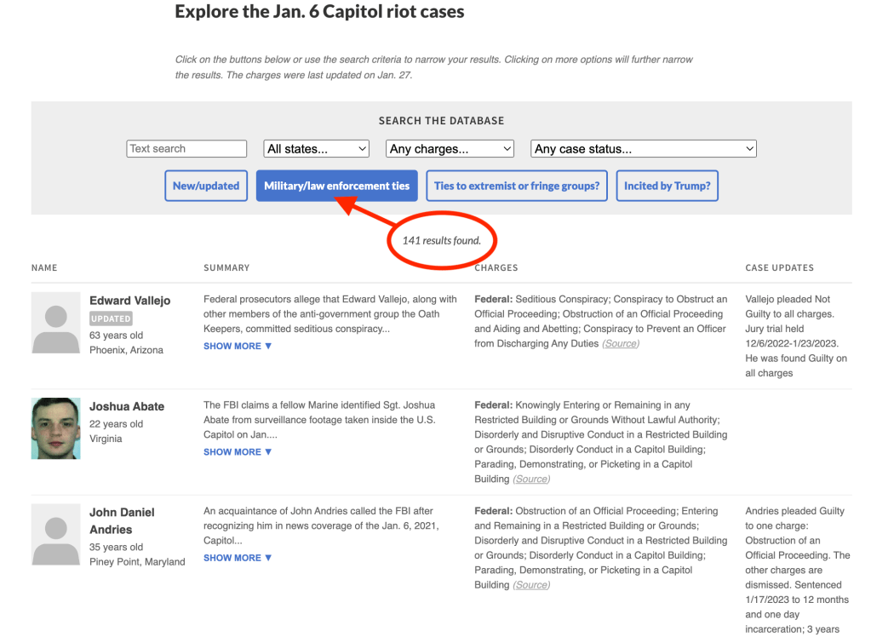Screen dimensions: 871x637
Task: Click John Daniel Andries' placeholder avatar icon
Action: (56, 534)
